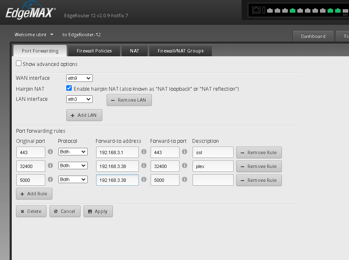Remove the ssl port forwarding rule
Screen dimensions: 349x260
point(259,152)
